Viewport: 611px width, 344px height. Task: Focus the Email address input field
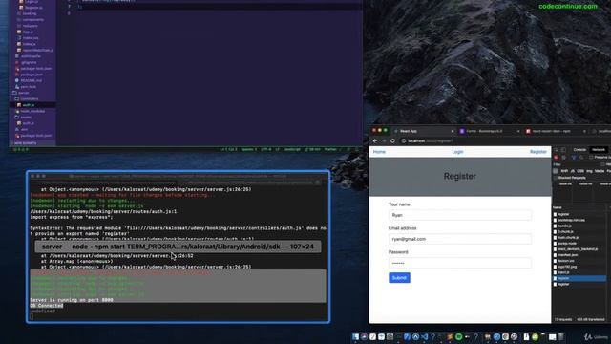pyautogui.click(x=460, y=239)
